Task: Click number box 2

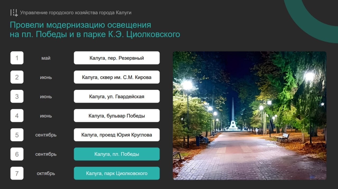Action: click(17, 77)
